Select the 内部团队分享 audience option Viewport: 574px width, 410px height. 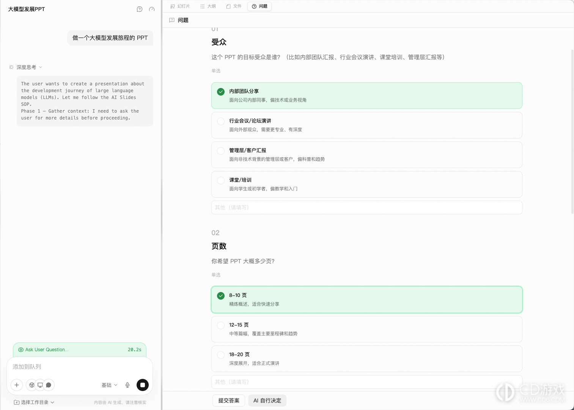[367, 96]
